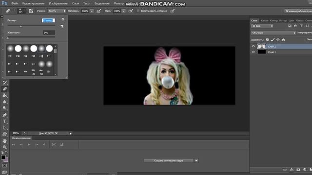
Task: Create new brush preset icon
Action: [62, 26]
